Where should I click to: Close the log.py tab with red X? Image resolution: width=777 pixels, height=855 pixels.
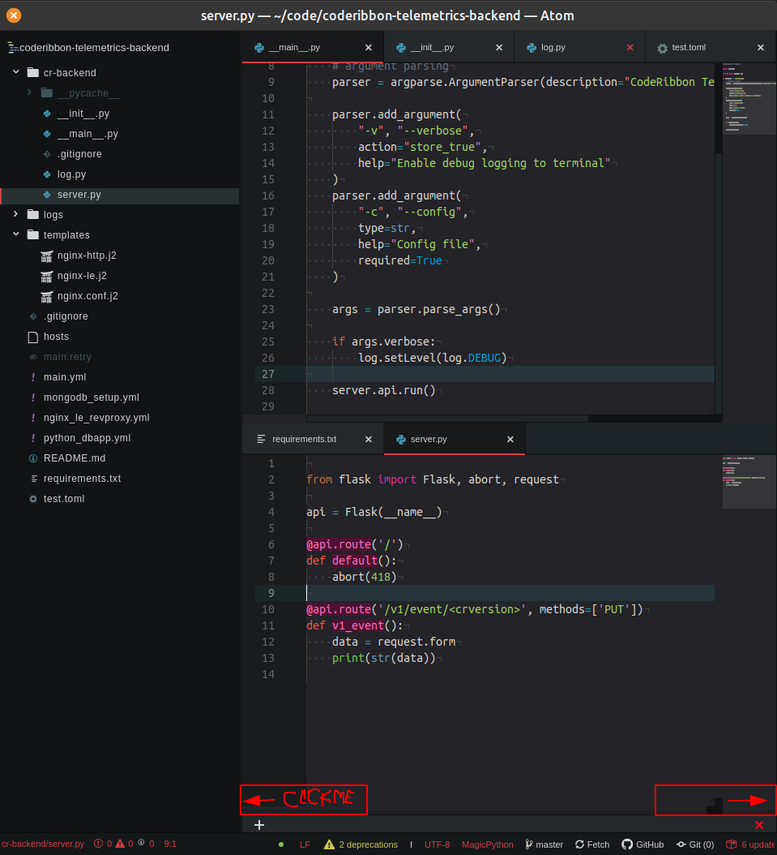point(630,47)
